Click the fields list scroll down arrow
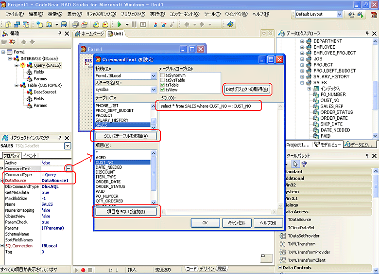The image size is (379, 274). 154,202
